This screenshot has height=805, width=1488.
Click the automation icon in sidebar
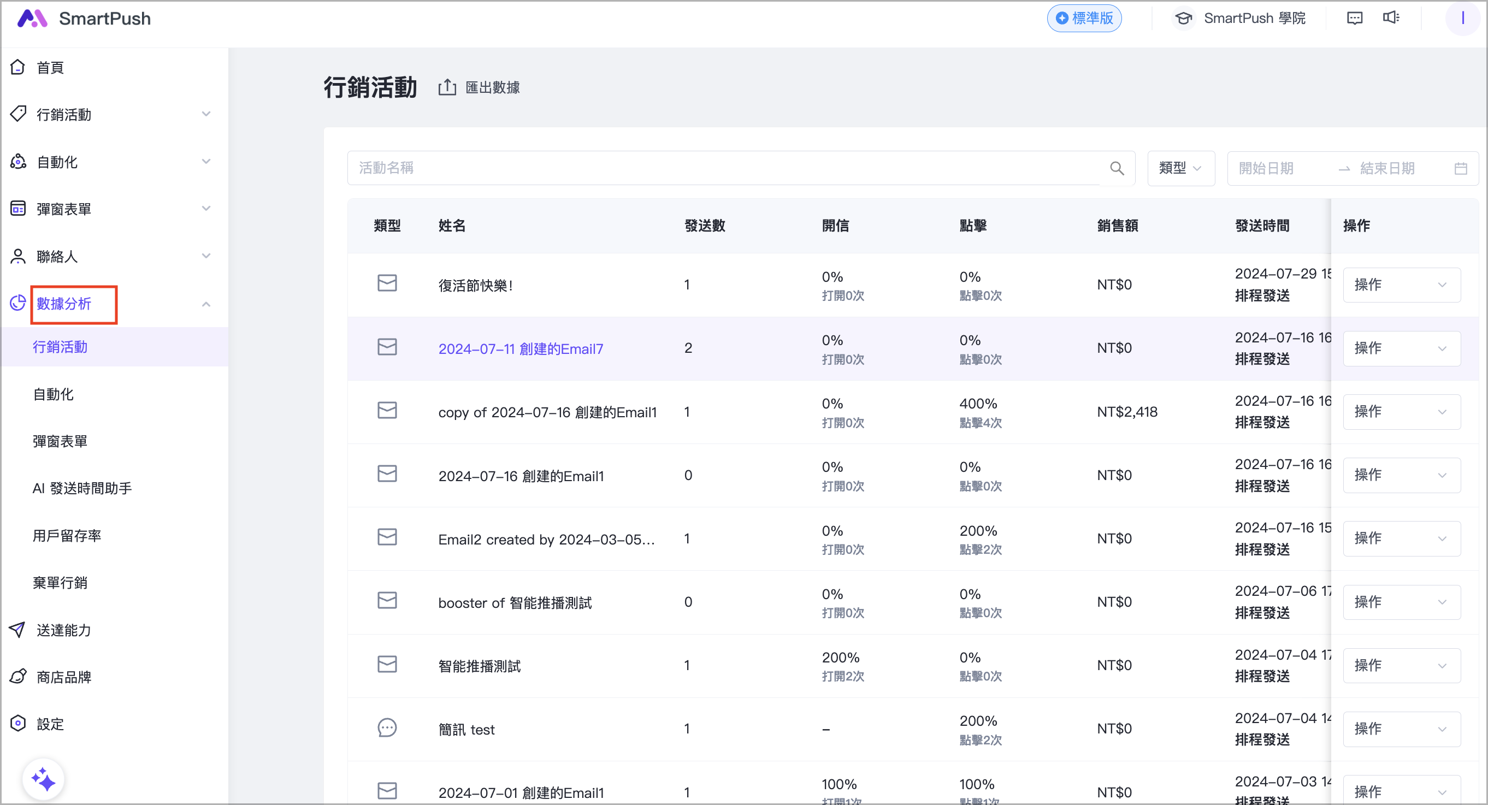click(18, 162)
